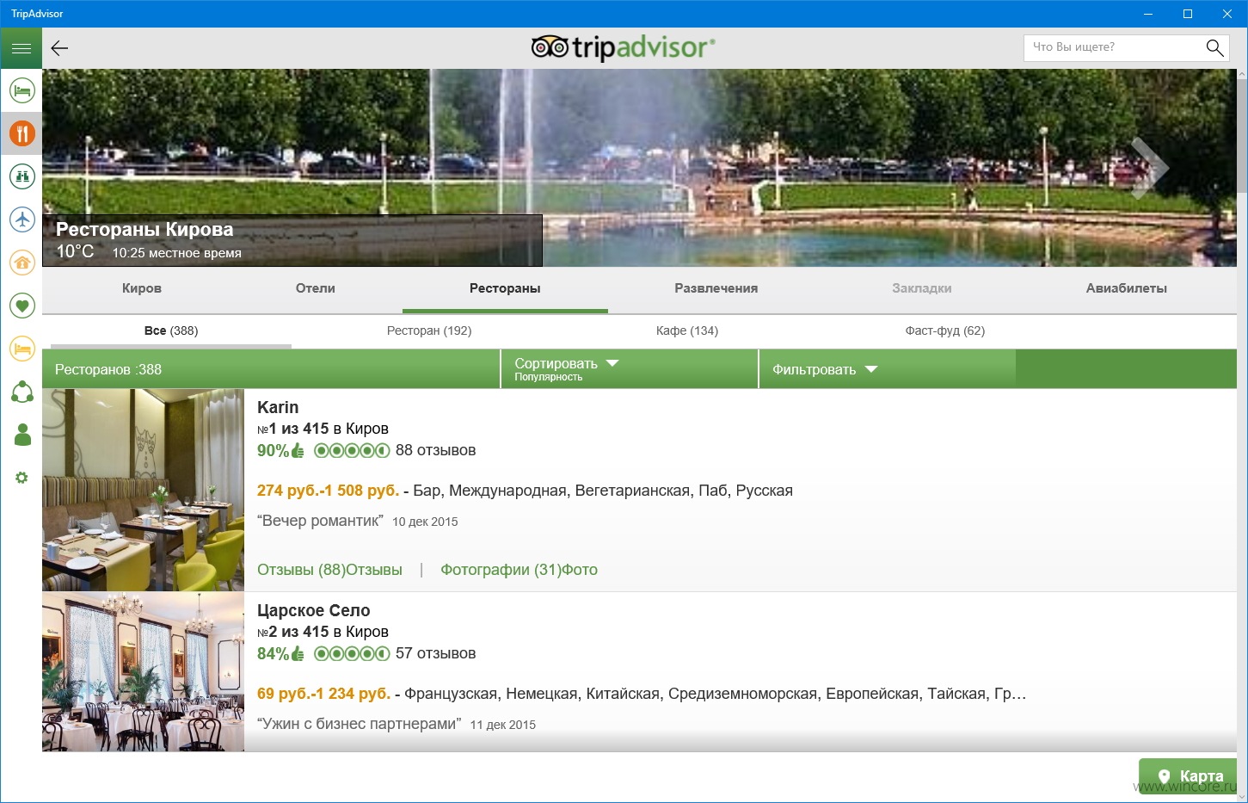
Task: Open the Фильтровать dropdown
Action: (x=888, y=369)
